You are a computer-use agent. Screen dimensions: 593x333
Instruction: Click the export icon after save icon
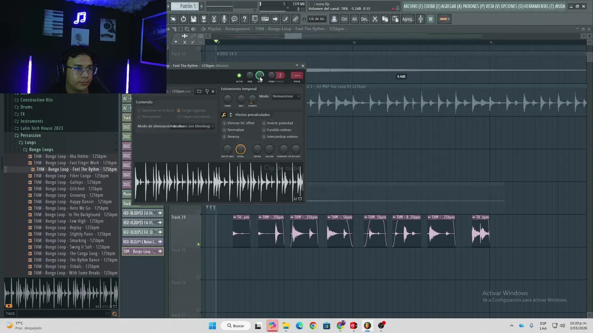(x=204, y=19)
